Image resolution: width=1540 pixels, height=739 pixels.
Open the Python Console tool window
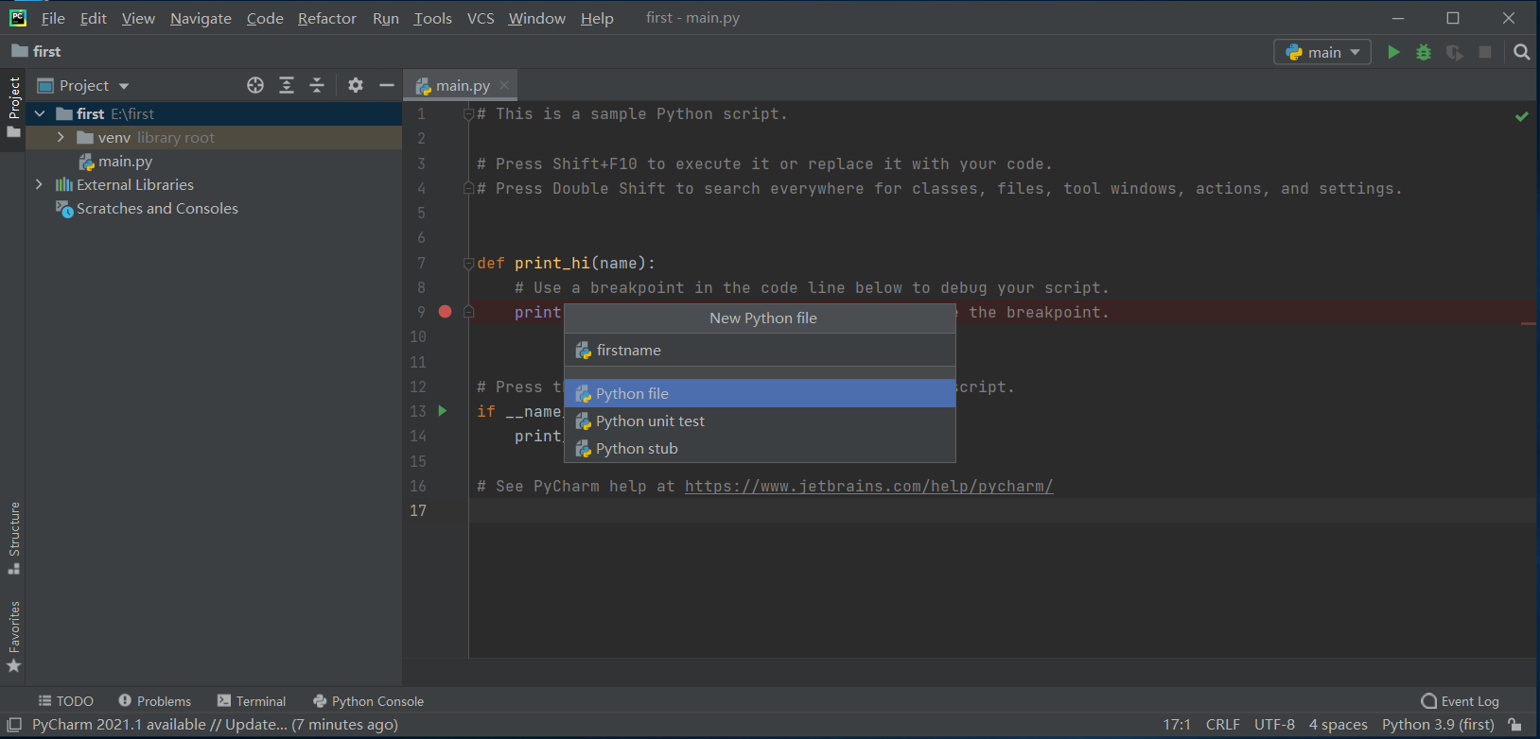click(x=368, y=701)
